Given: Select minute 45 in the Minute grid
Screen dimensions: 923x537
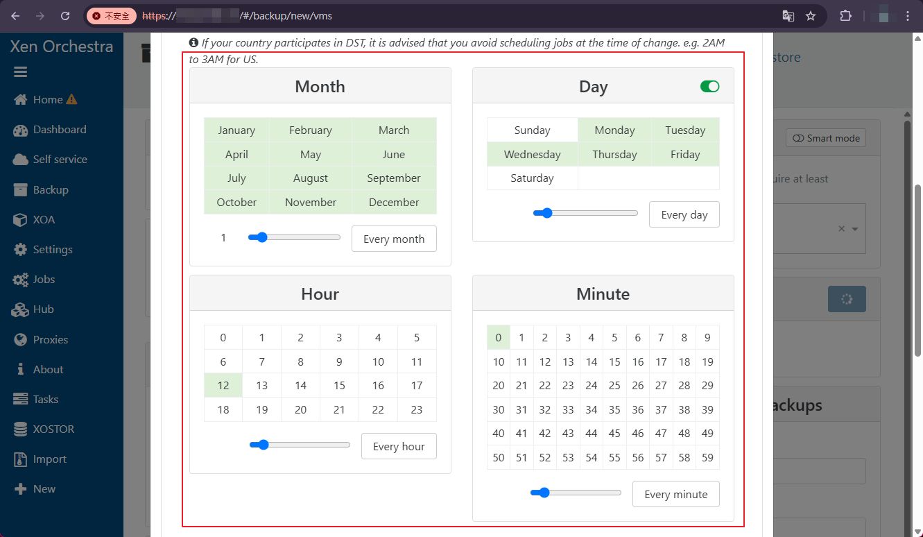Looking at the screenshot, I should pos(614,433).
